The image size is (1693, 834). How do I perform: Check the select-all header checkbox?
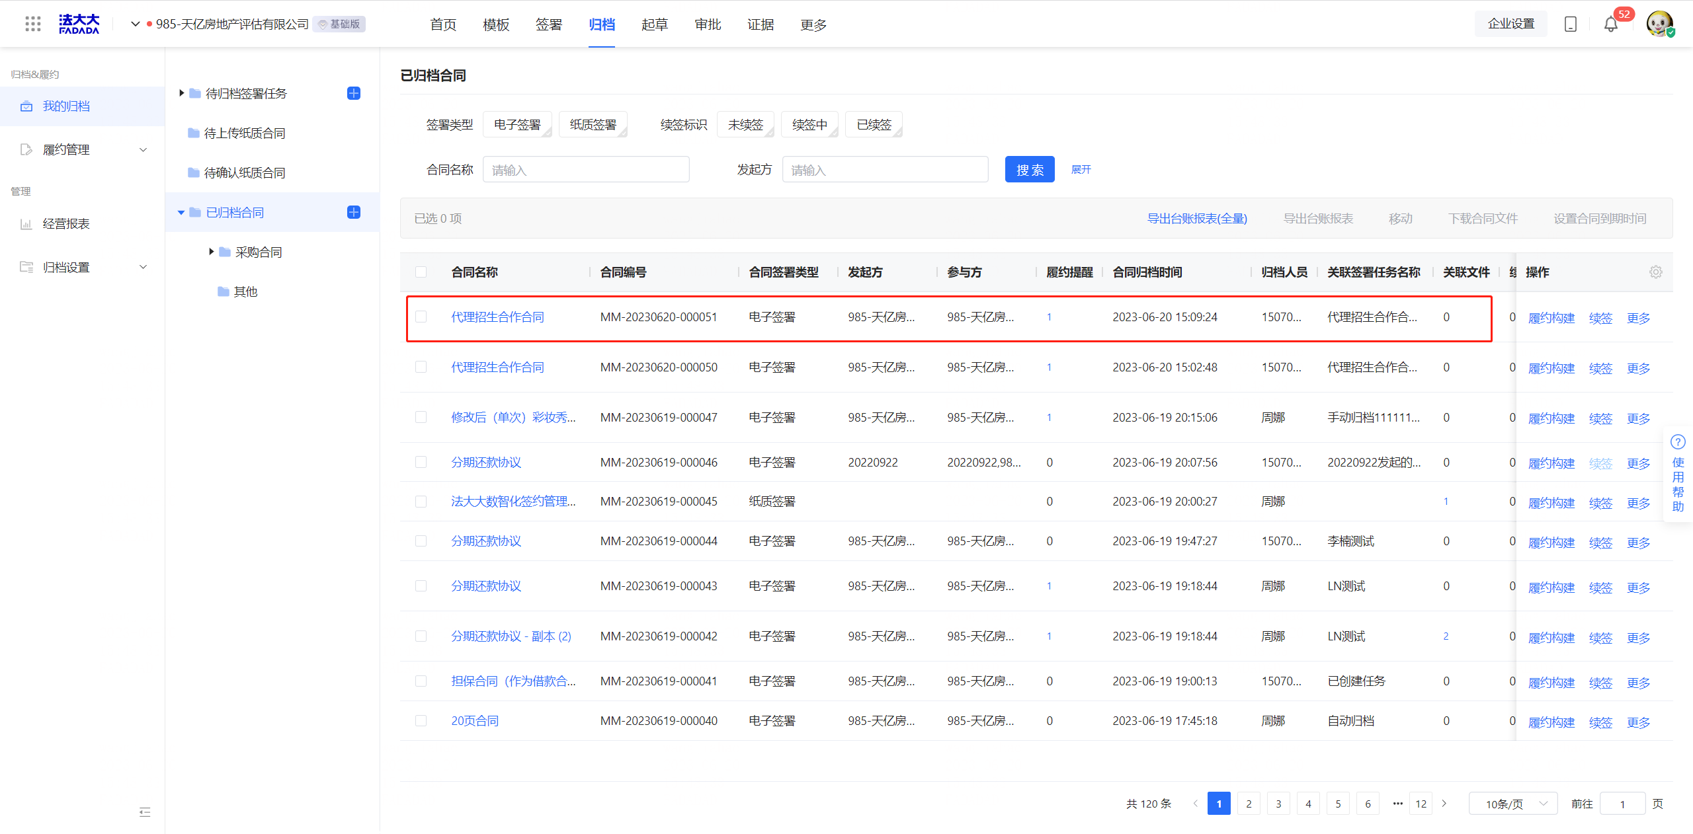421,272
